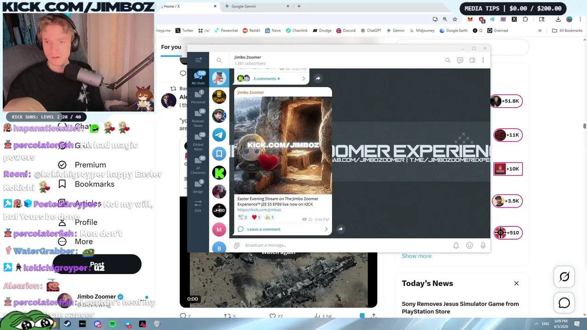Open the green K Kick chat avatar
The height and width of the screenshot is (330, 587).
pos(219,172)
